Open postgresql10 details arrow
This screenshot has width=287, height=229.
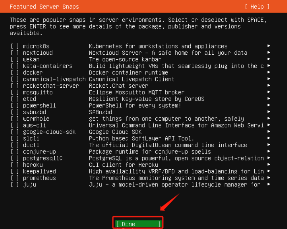pyautogui.click(x=269, y=157)
